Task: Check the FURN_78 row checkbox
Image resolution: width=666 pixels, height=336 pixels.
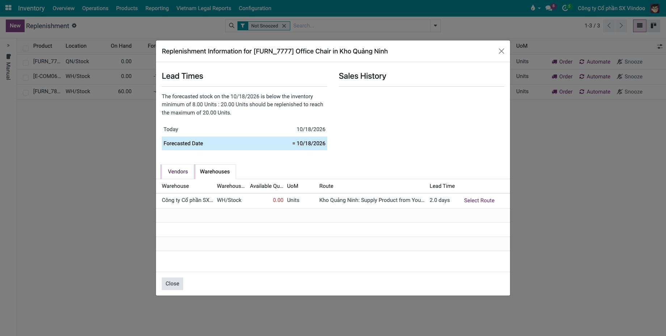Action: [x=26, y=93]
